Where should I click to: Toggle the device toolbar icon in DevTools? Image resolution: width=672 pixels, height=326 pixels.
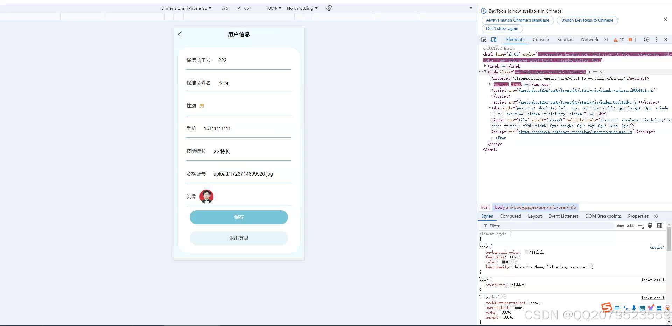coord(493,40)
